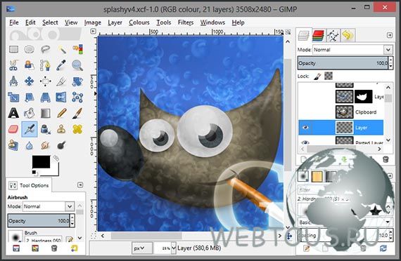
Task: Choose the Foreground Select tool
Action: click(29, 65)
